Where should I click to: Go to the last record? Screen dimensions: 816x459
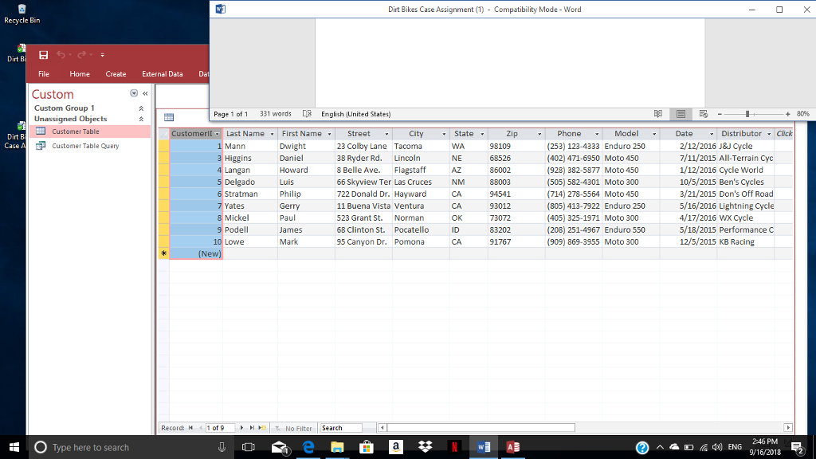tap(252, 428)
